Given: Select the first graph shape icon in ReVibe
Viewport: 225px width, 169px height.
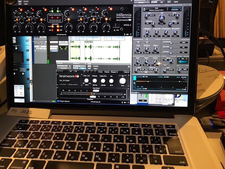Looking at the screenshot, I should (135, 78).
